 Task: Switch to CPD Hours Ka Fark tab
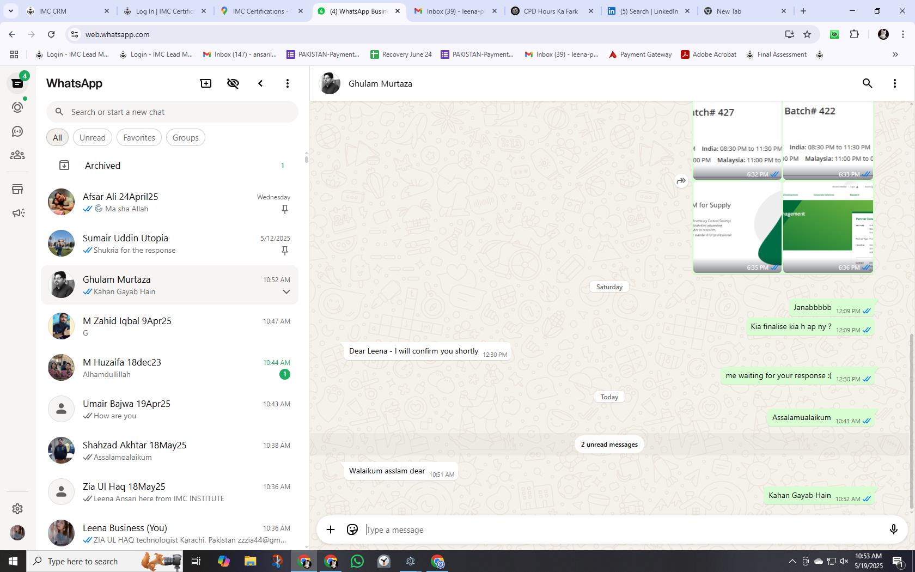(x=552, y=11)
